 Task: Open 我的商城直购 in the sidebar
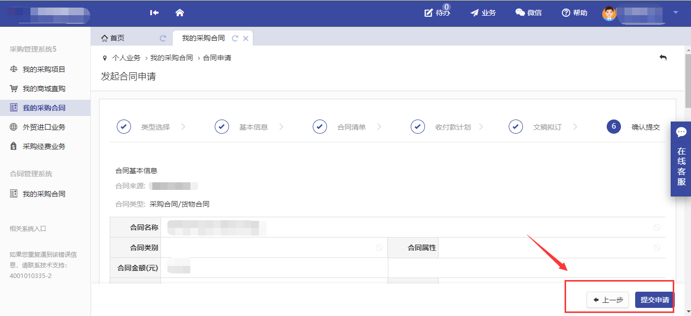(x=44, y=89)
